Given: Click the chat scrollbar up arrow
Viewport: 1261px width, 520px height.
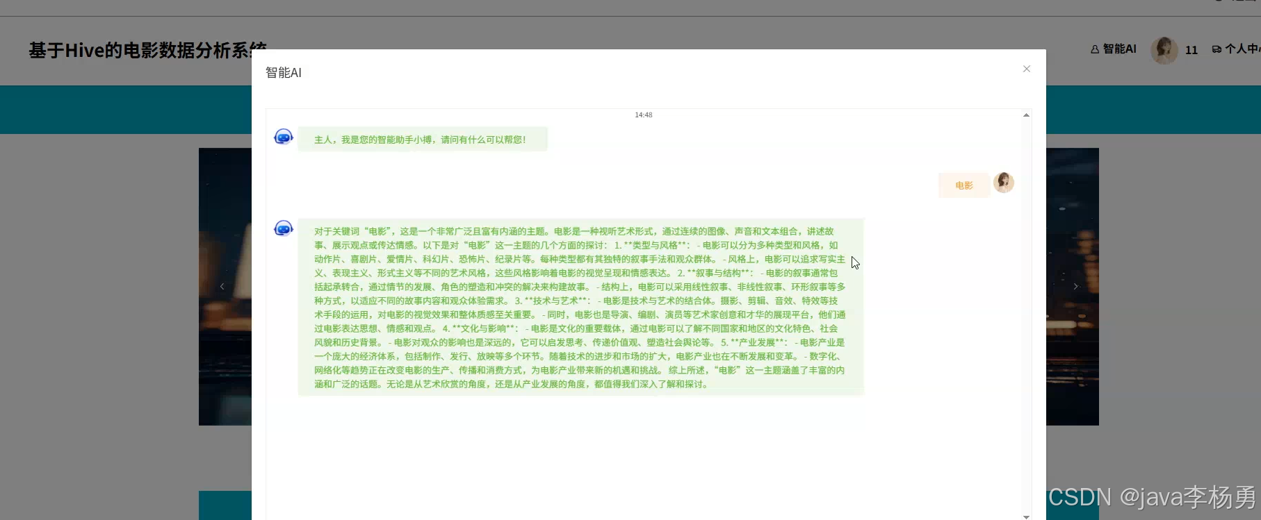Looking at the screenshot, I should pos(1026,115).
